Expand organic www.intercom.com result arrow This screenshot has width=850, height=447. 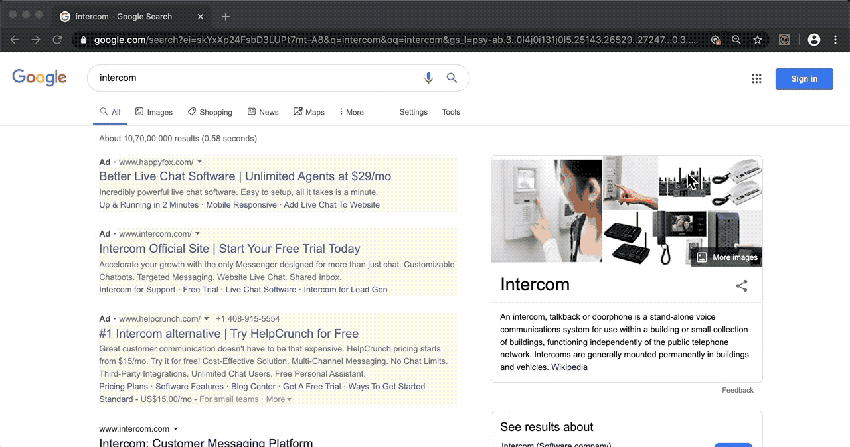(x=175, y=429)
